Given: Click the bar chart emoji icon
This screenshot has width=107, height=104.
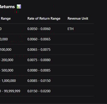Looking at the screenshot, I should click(x=19, y=7).
